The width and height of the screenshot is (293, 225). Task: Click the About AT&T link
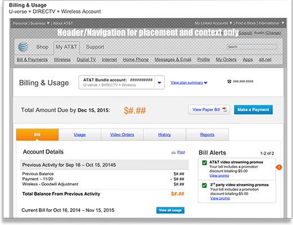tap(63, 23)
